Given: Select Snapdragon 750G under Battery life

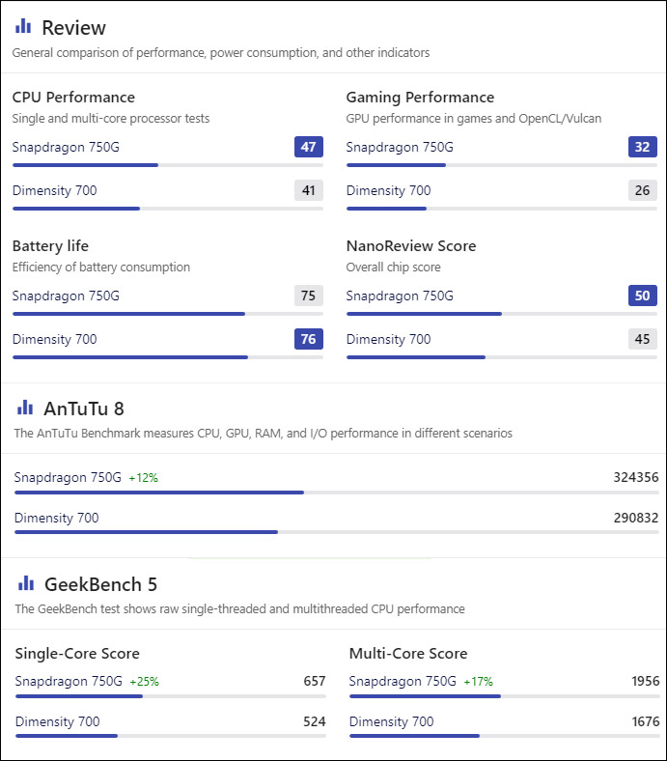Looking at the screenshot, I should (66, 296).
